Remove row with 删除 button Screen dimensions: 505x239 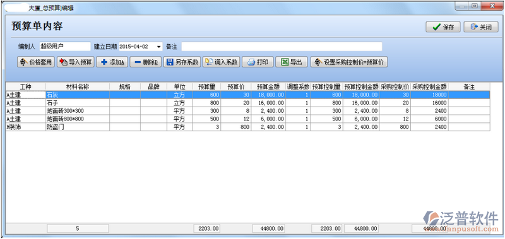(x=146, y=62)
